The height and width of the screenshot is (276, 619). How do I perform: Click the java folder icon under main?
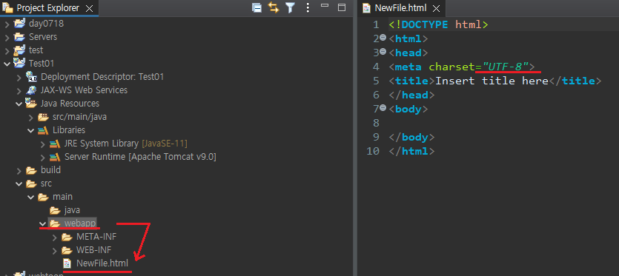(56, 210)
